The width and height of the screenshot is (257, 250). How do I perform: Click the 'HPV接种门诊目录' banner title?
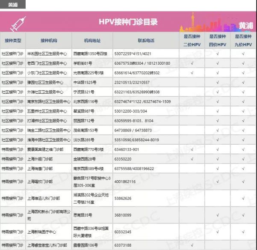(128, 22)
